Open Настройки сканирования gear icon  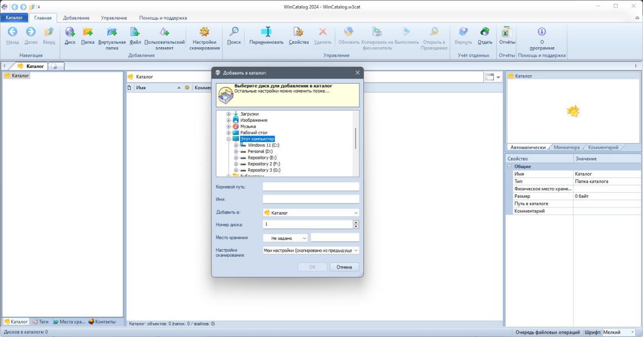[x=204, y=31]
